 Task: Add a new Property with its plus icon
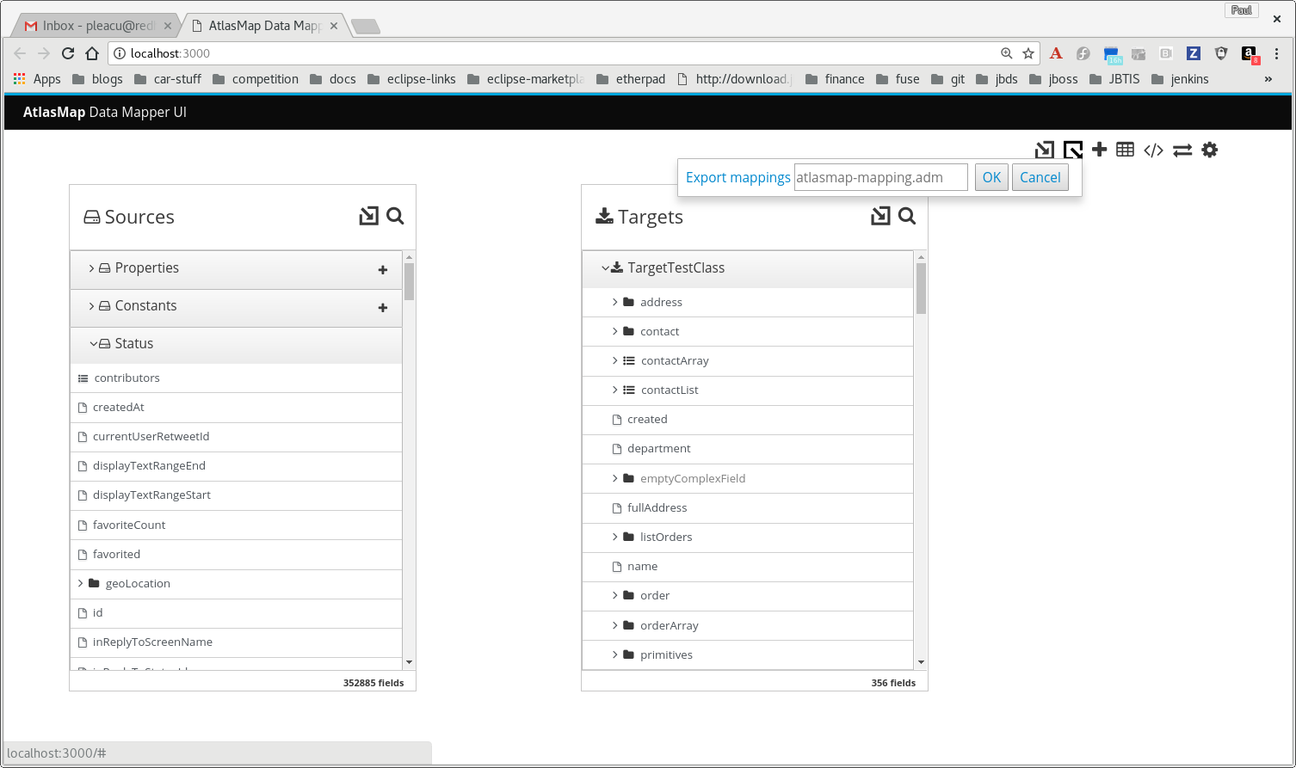[x=382, y=269]
